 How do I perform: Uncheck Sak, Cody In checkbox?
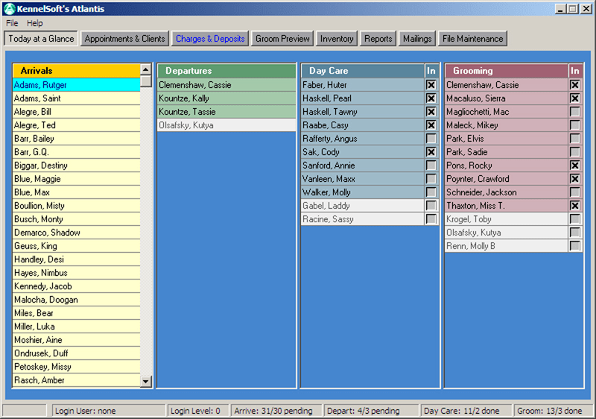pyautogui.click(x=431, y=152)
